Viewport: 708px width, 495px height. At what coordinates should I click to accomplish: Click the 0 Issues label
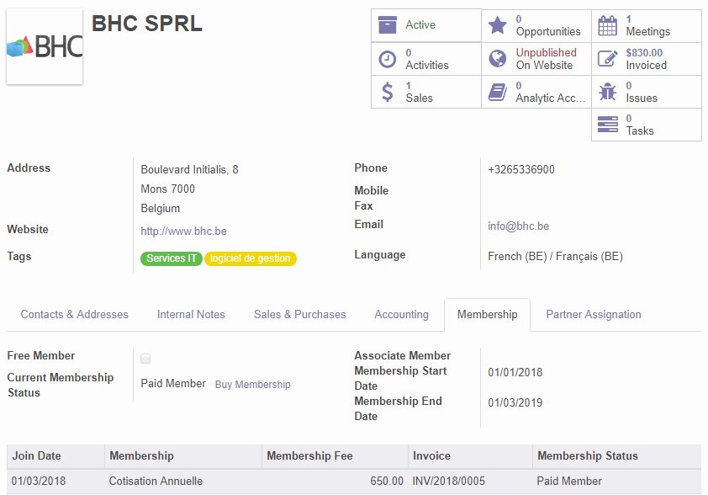click(642, 93)
